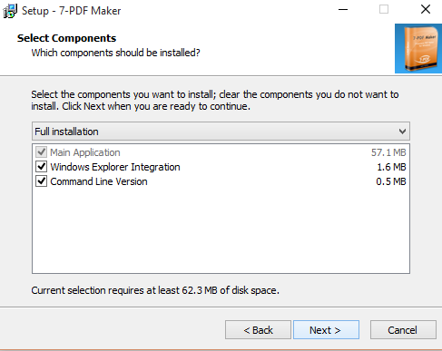Click the setup installer icon in title bar
This screenshot has width=442, height=351.
(x=10, y=11)
